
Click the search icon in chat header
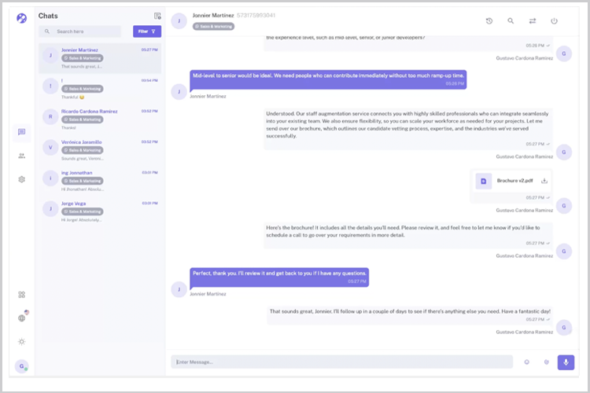[511, 21]
